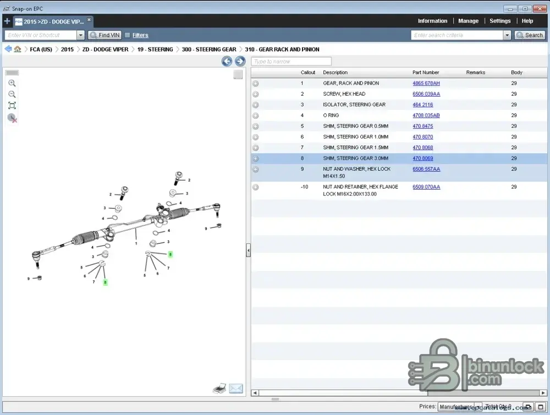Open the Information menu
The height and width of the screenshot is (415, 550).
(432, 21)
